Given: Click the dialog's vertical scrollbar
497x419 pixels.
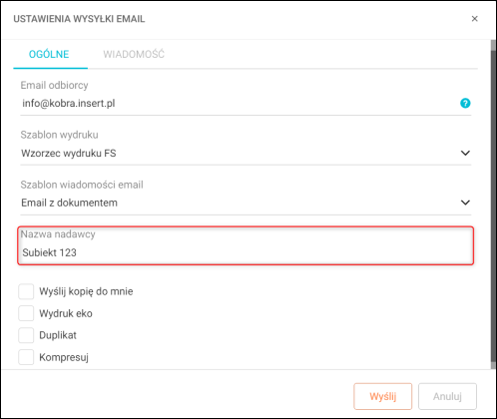Looking at the screenshot, I should point(493,205).
